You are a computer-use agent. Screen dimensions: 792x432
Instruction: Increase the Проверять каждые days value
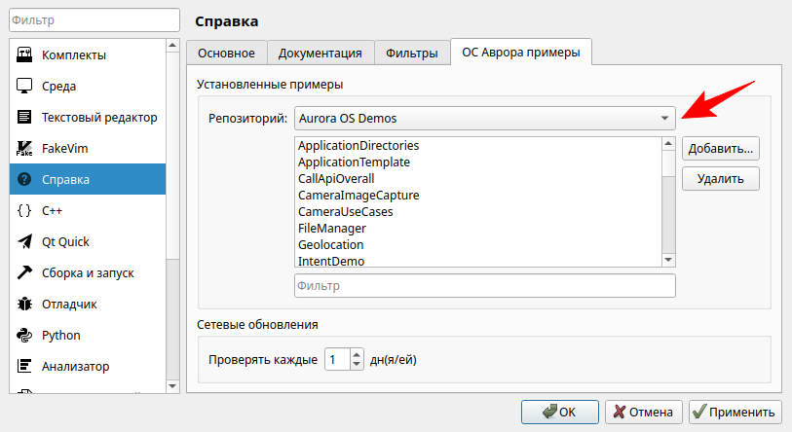(357, 354)
